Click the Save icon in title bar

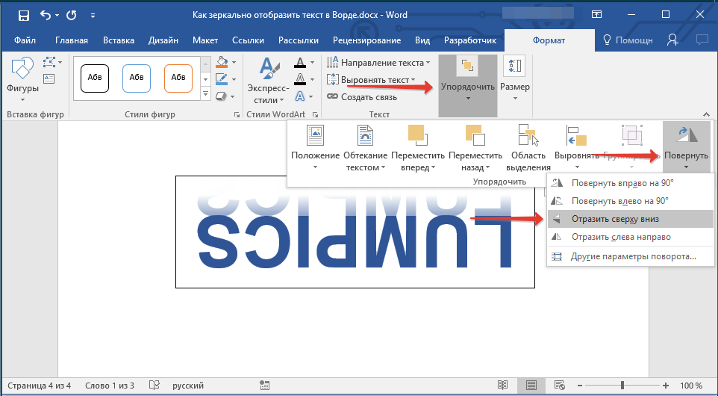click(x=24, y=14)
